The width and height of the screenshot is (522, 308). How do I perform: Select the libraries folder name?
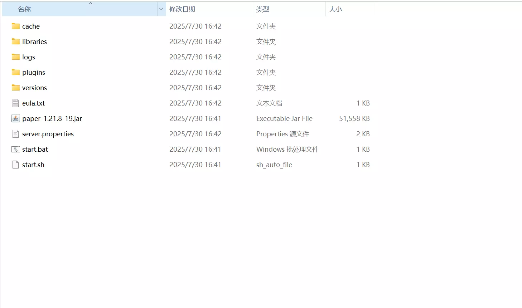pyautogui.click(x=34, y=41)
